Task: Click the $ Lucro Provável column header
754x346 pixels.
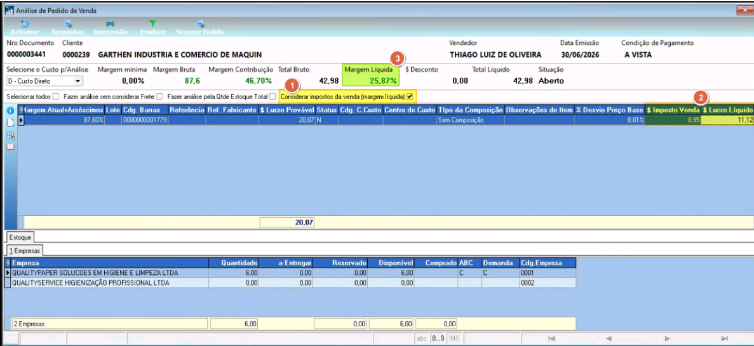Action: (x=286, y=110)
